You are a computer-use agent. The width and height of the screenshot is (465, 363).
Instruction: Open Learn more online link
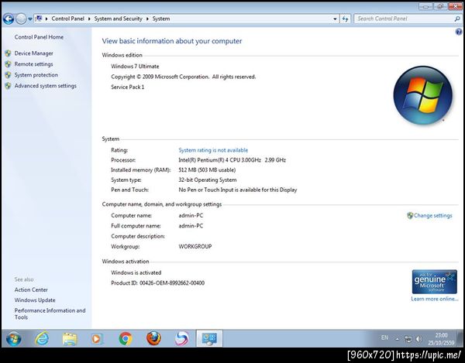435,299
